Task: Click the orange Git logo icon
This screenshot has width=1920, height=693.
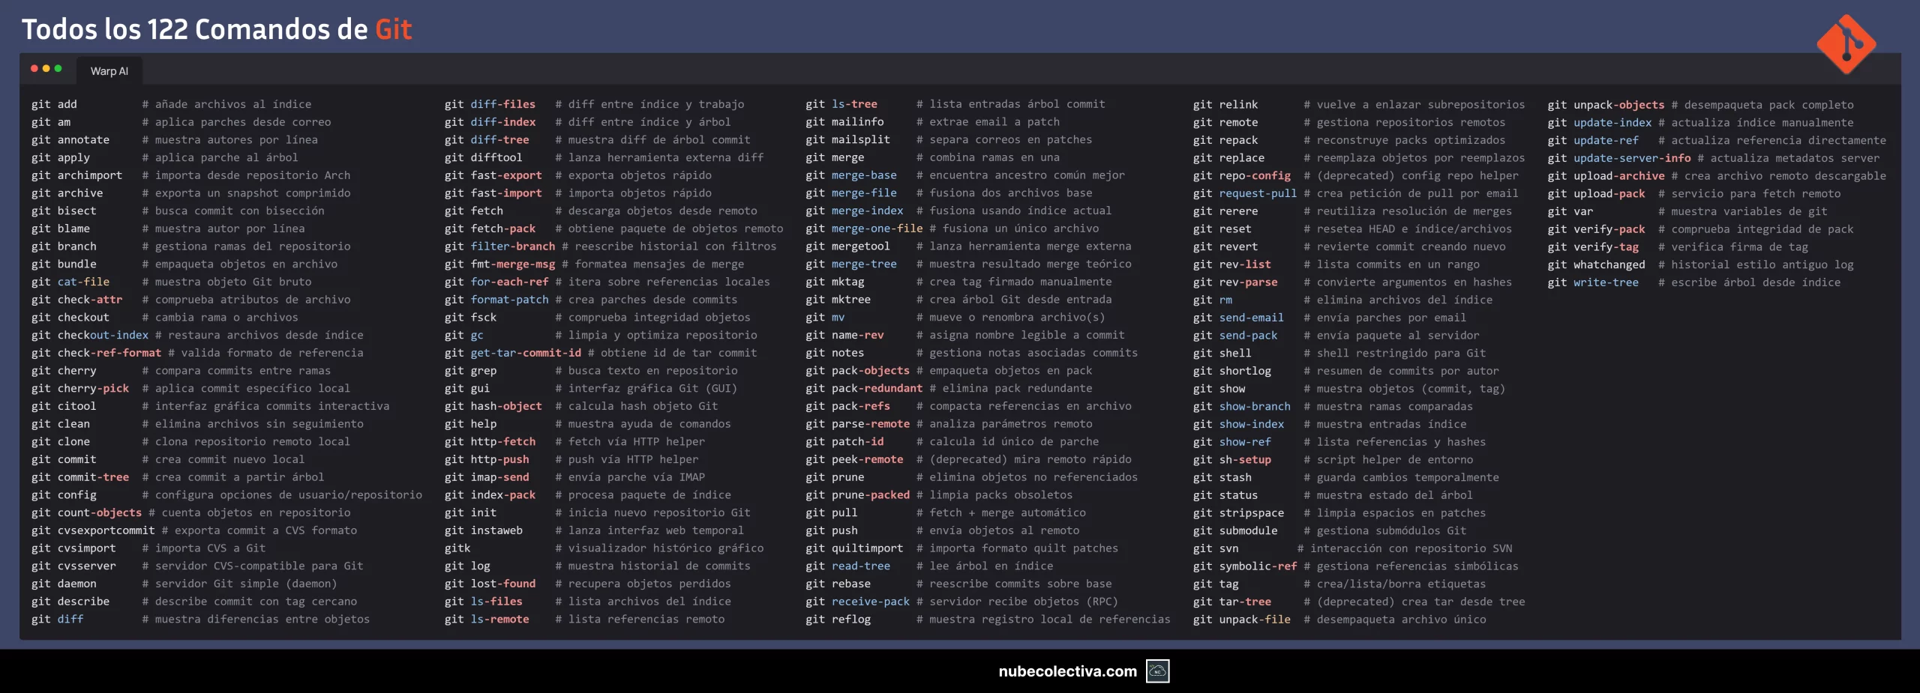Action: (1846, 44)
